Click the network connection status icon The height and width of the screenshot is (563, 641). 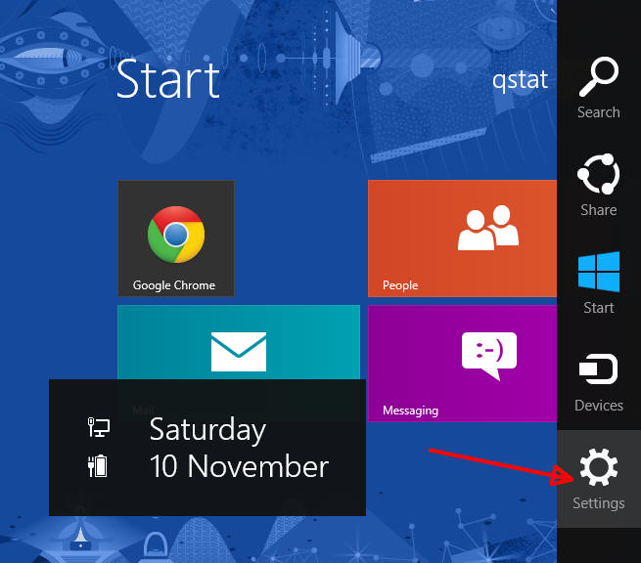99,428
